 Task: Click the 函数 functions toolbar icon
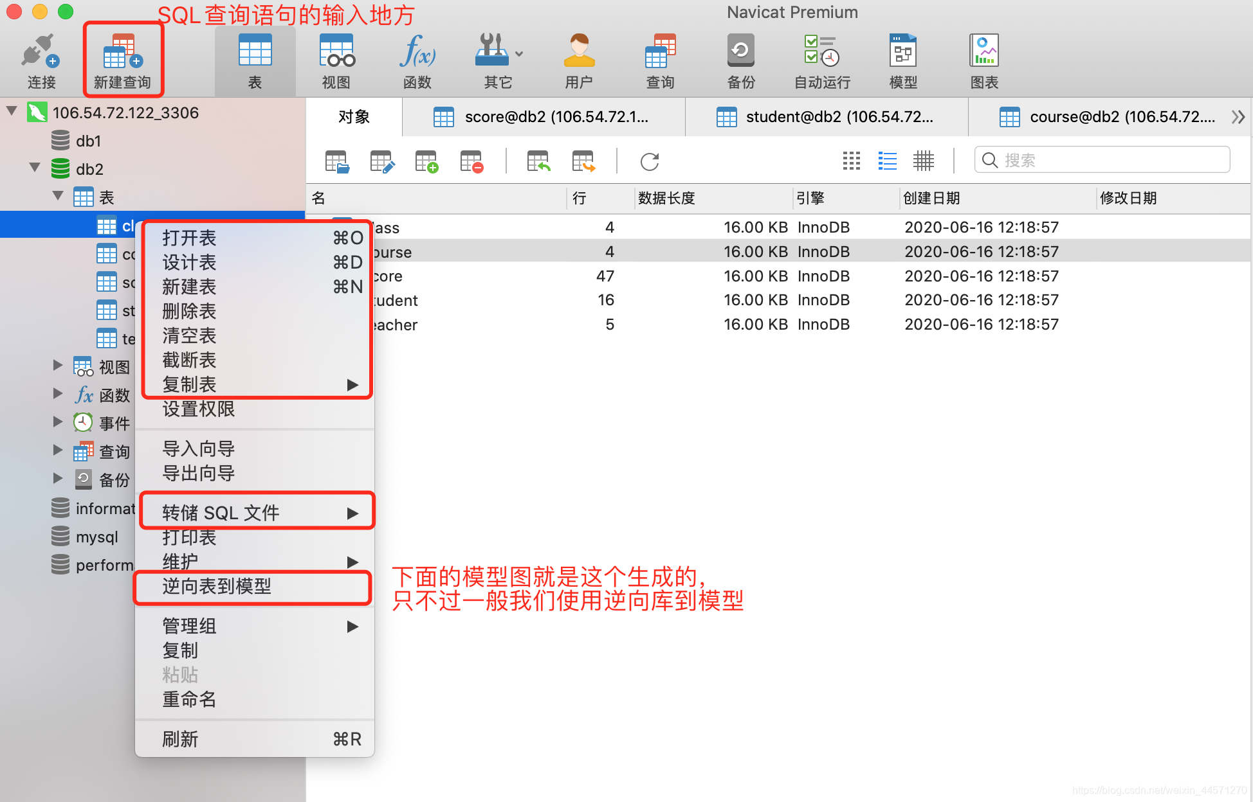click(x=417, y=58)
